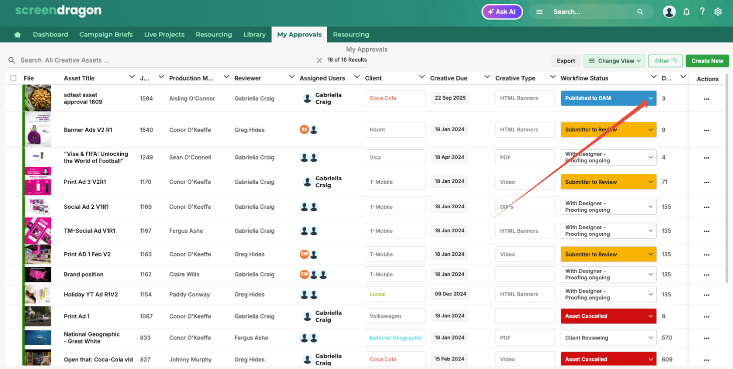The image size is (733, 369).
Task: Click the Ask AI button
Action: point(502,12)
